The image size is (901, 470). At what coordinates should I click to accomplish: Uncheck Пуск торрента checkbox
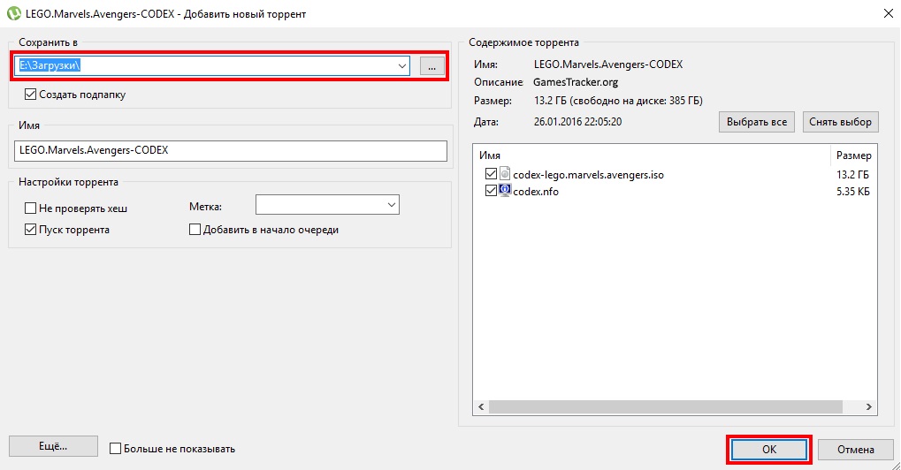pyautogui.click(x=30, y=230)
